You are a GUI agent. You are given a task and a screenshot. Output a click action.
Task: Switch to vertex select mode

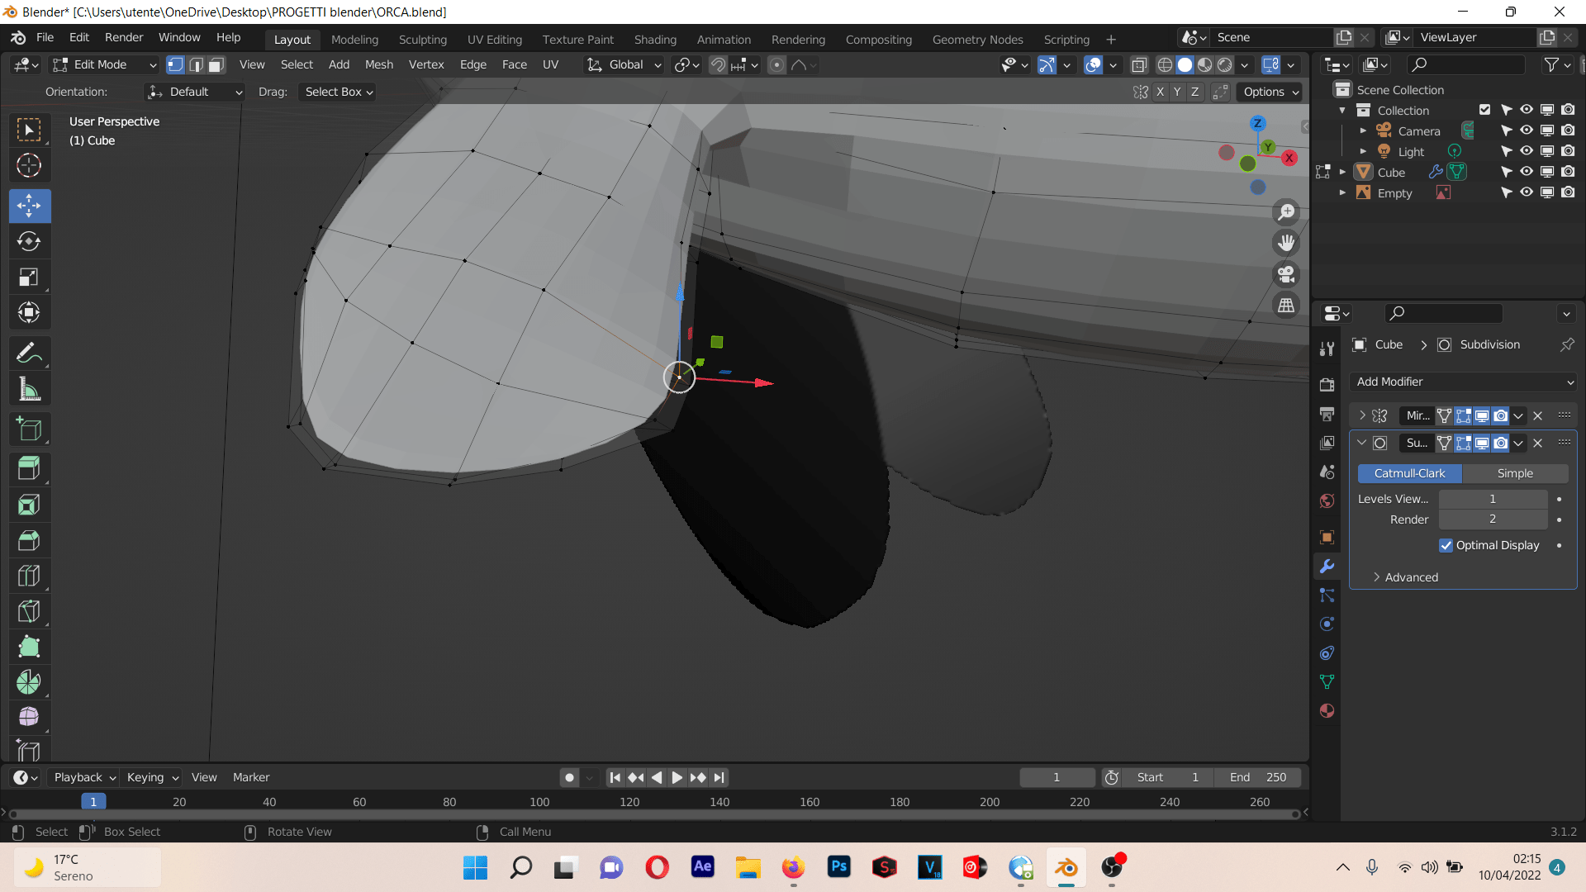tap(175, 64)
